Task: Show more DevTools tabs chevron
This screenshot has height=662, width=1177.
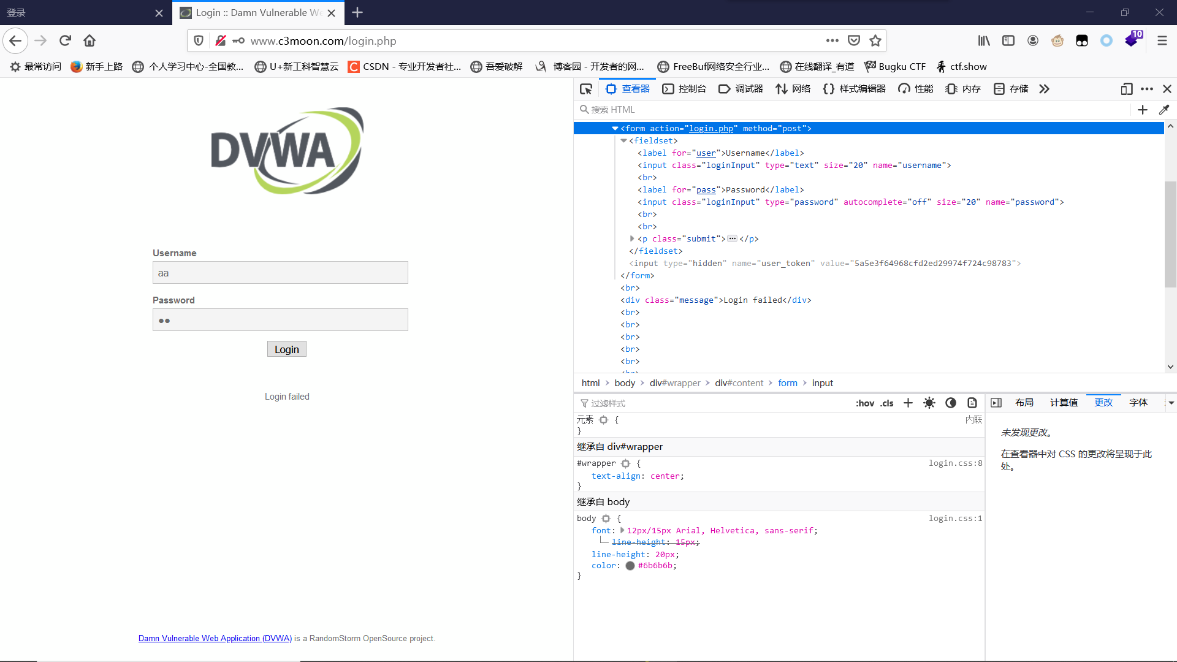Action: coord(1045,89)
